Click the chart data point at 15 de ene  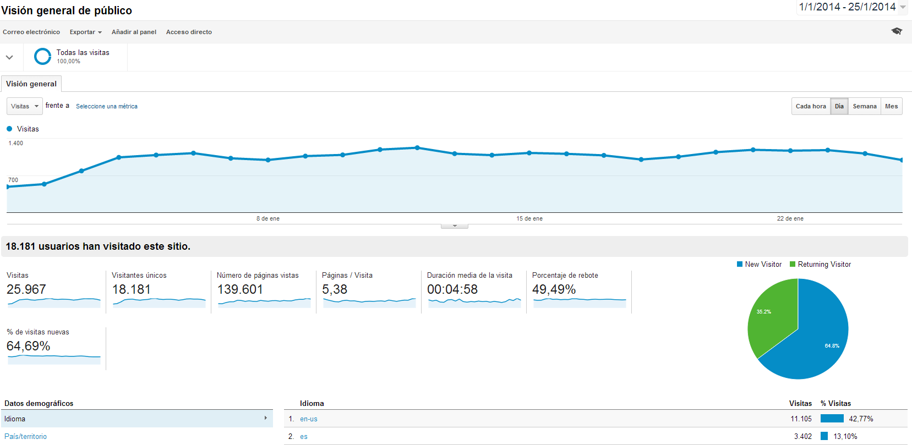coord(529,153)
